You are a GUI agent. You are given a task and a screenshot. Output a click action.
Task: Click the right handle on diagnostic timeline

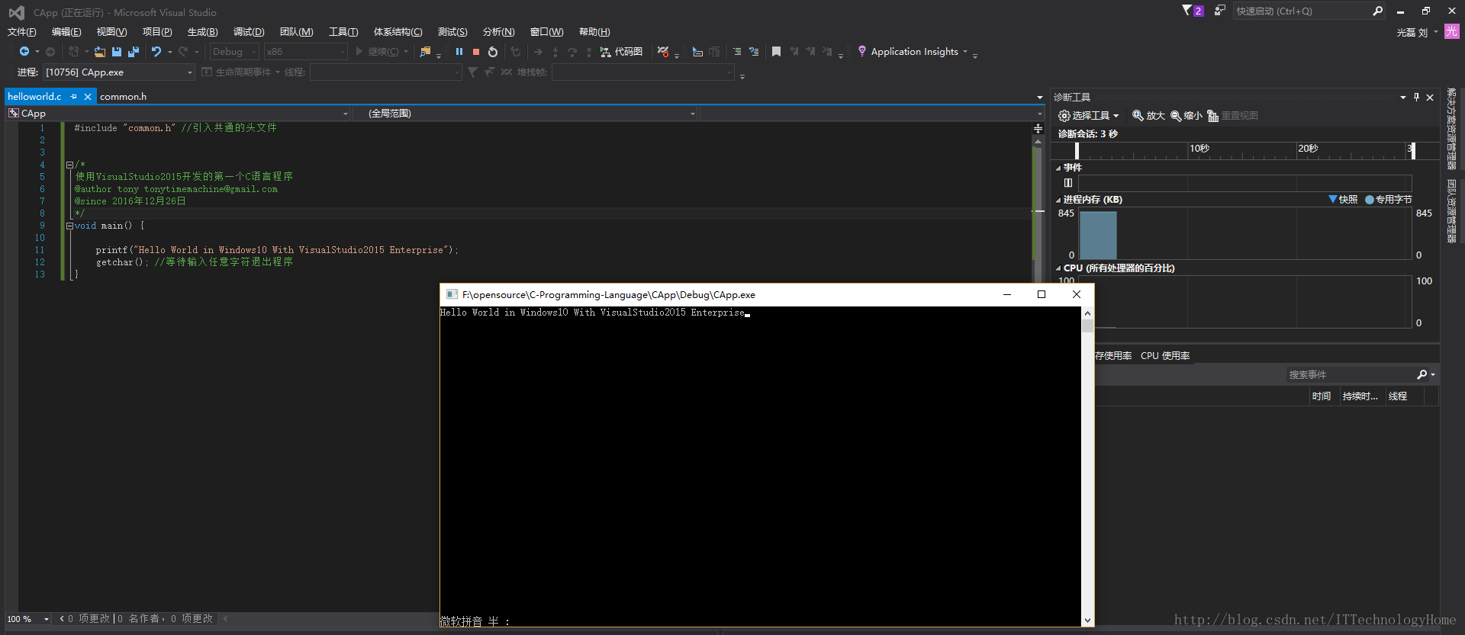(1413, 151)
